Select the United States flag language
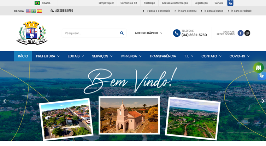Image resolution: width=266 pixels, height=146 pixels. tap(28, 11)
